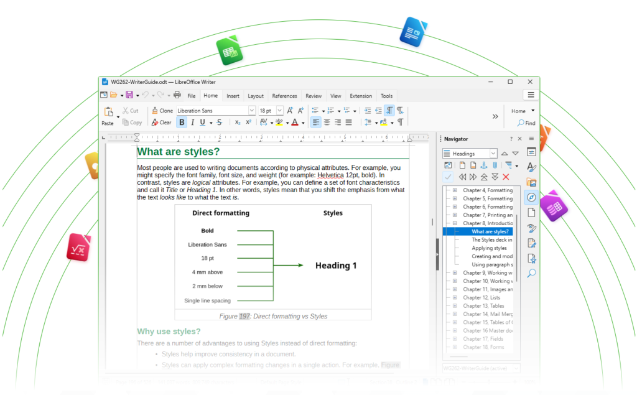This screenshot has width=637, height=395.
Task: Open sidebar Find magnifier deck icon
Action: [x=531, y=273]
